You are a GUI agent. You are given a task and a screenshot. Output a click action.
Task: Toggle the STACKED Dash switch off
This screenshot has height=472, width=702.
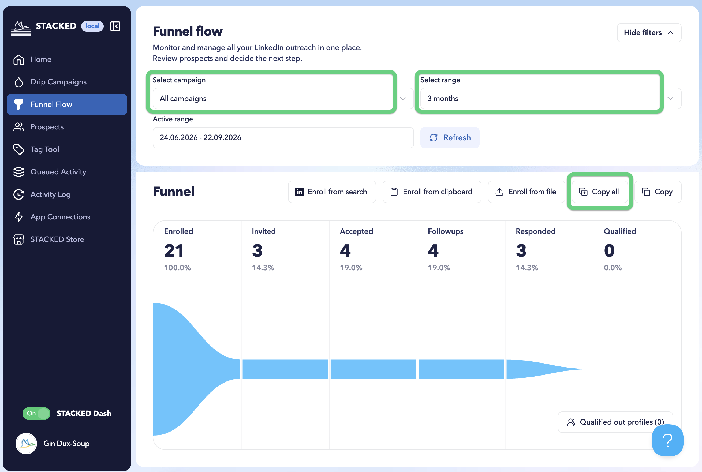(36, 413)
